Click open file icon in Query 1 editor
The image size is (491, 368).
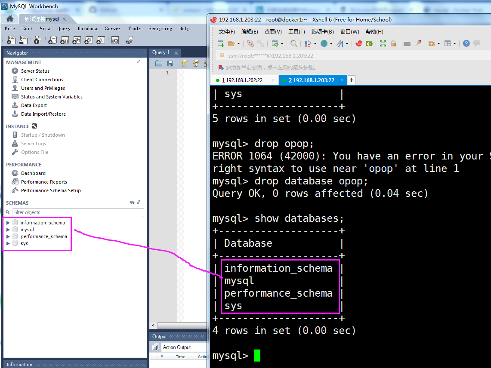159,64
